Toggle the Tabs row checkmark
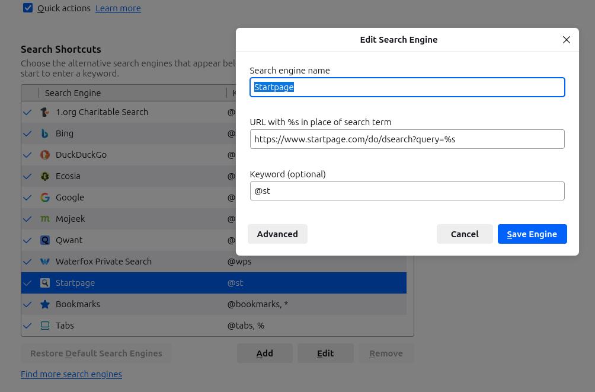 27,326
